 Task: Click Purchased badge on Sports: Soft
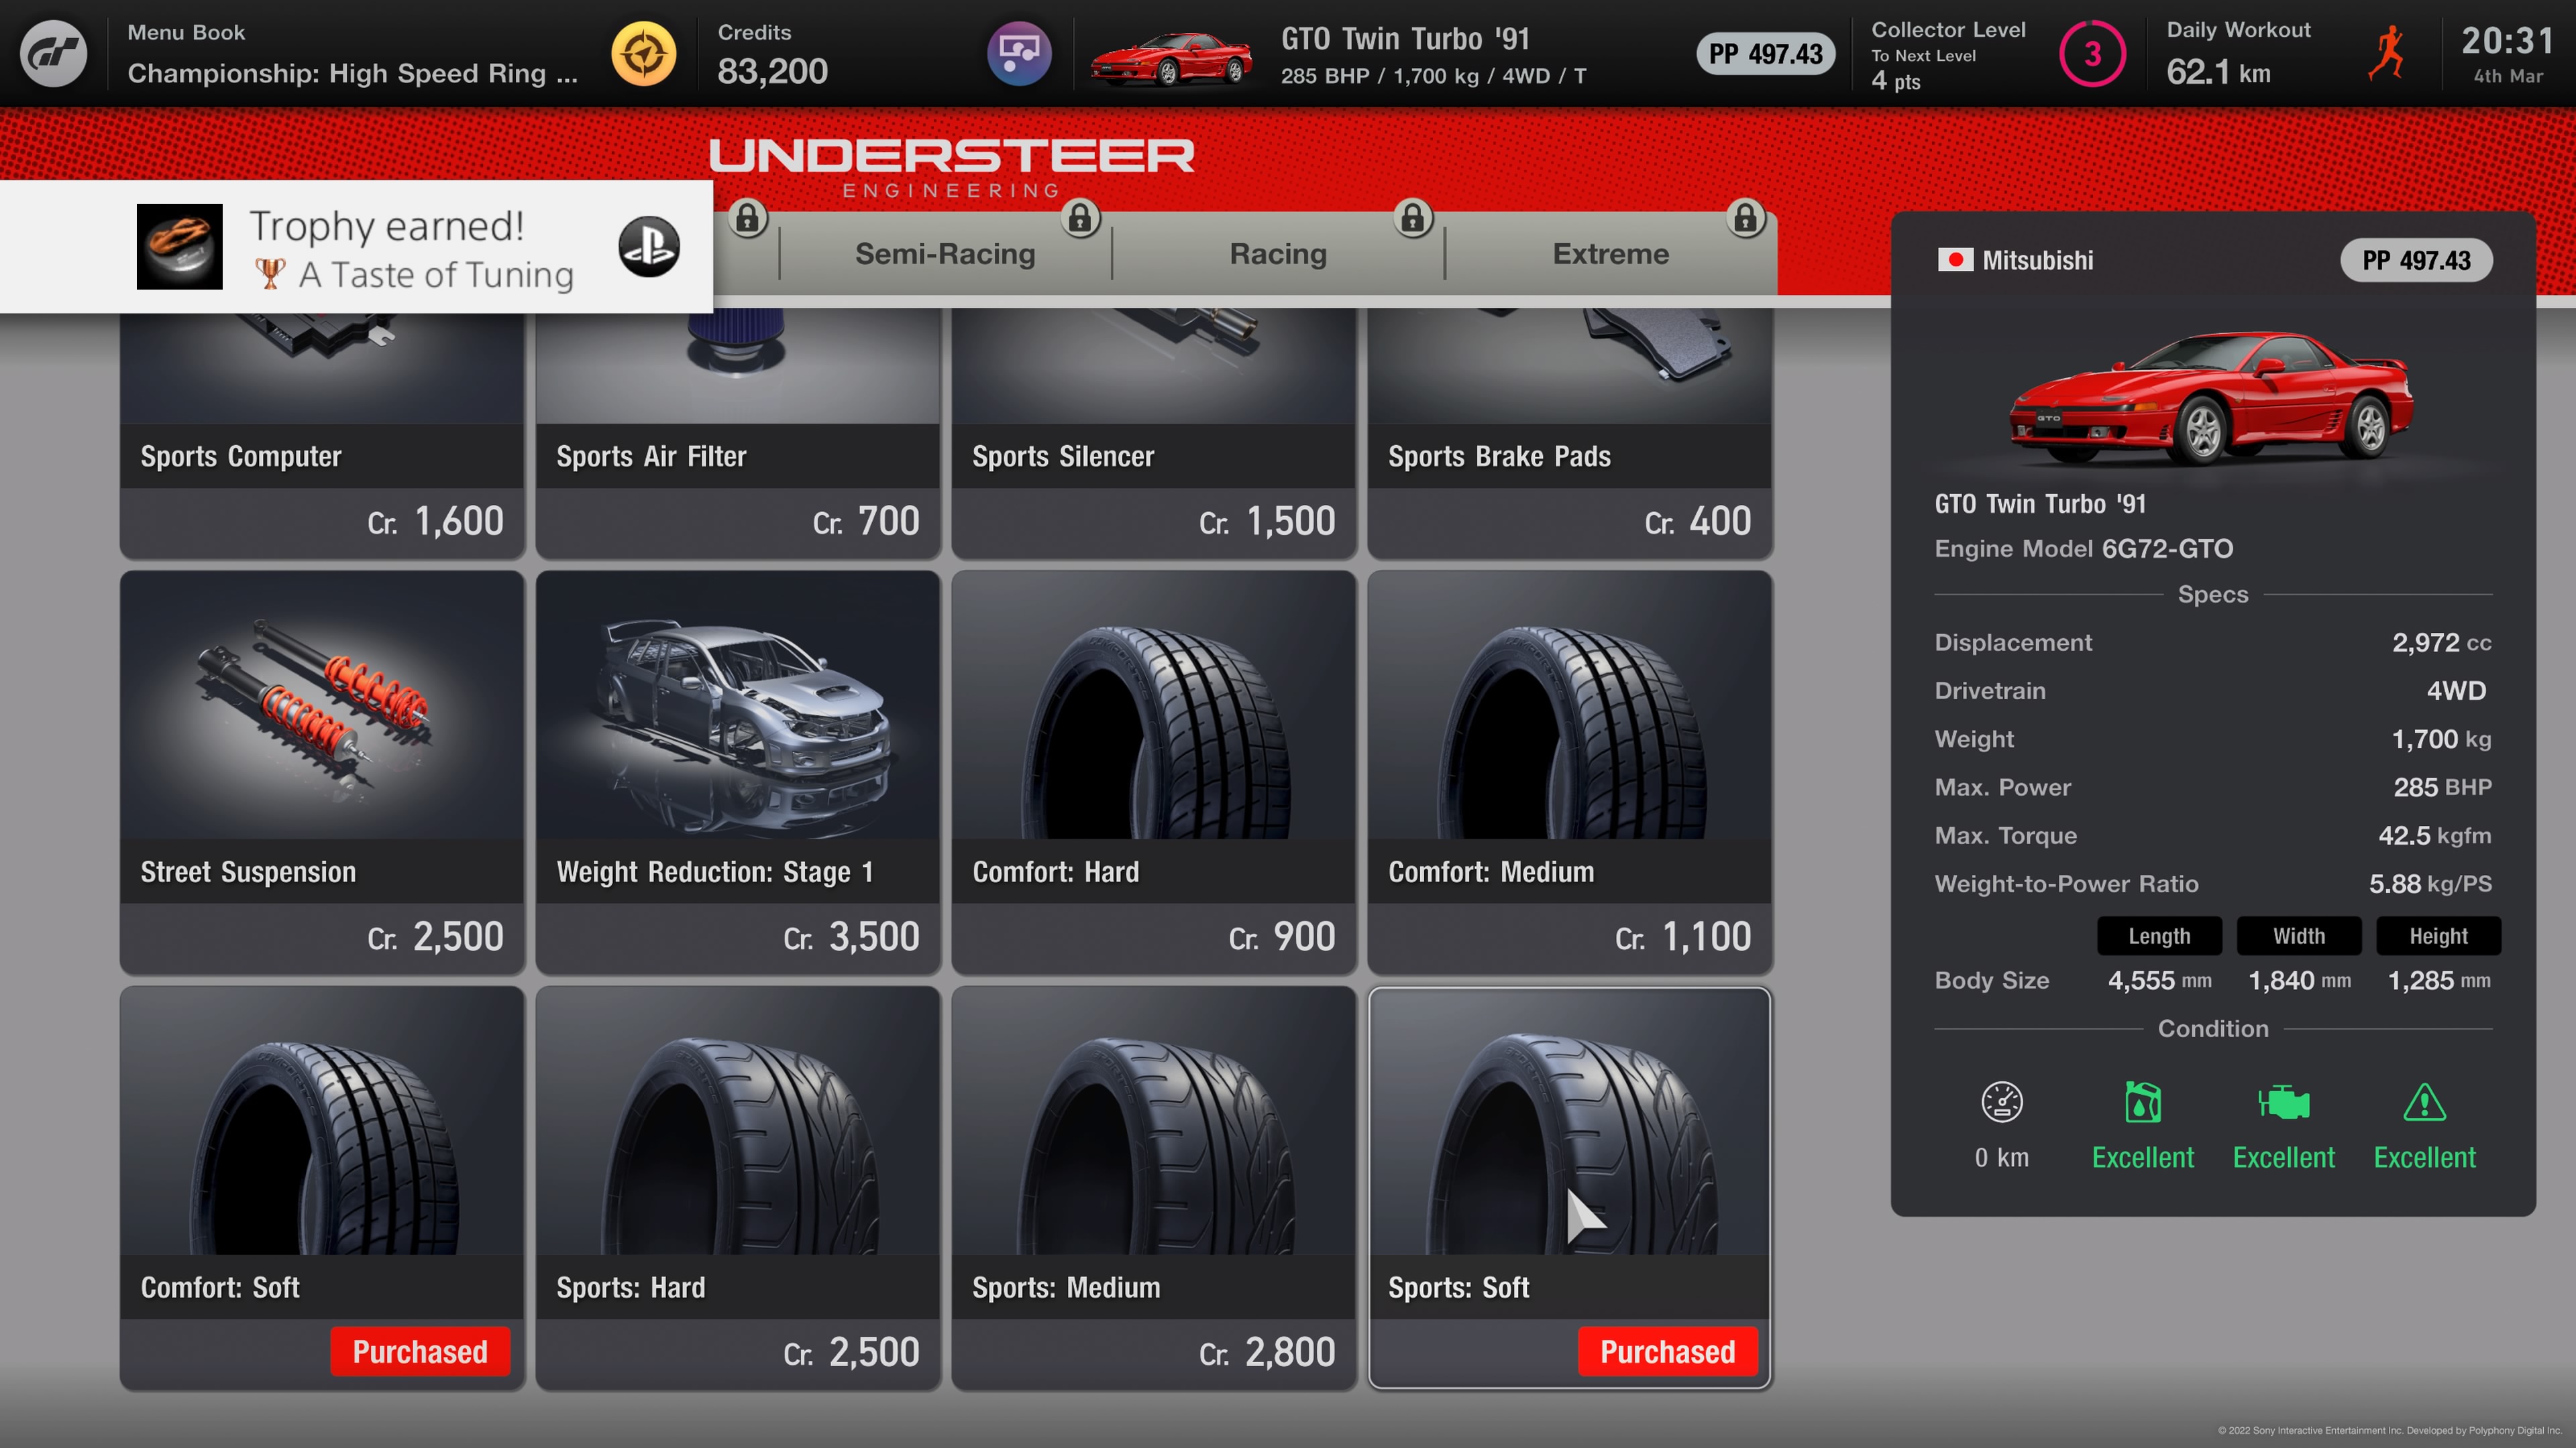(1667, 1351)
